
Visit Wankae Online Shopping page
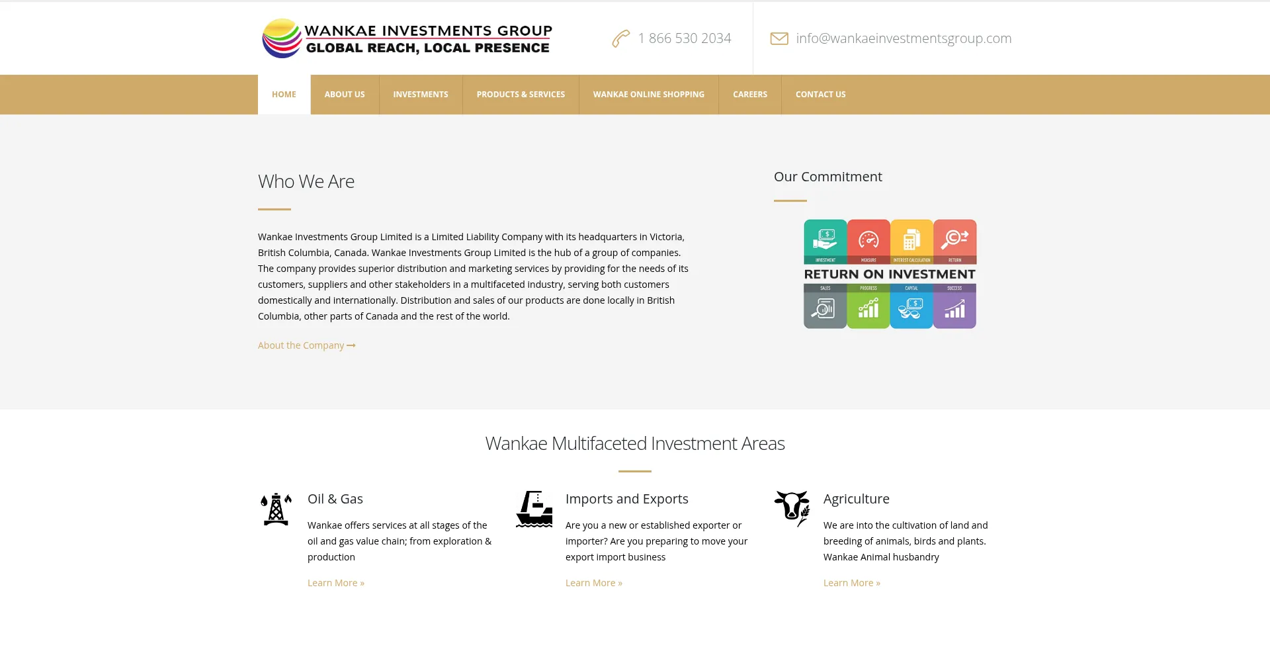648,95
